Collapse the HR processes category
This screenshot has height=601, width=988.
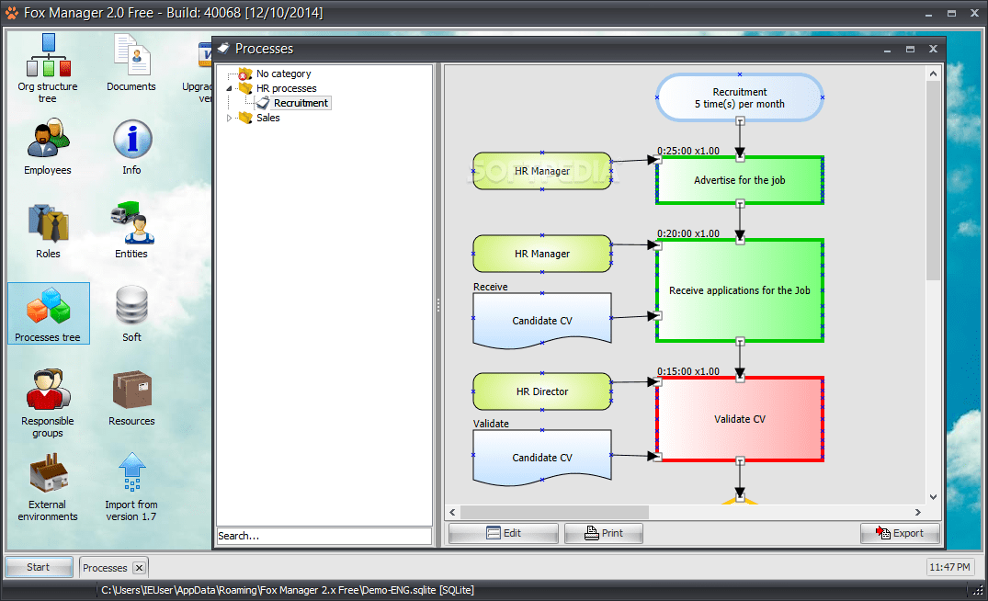[229, 87]
